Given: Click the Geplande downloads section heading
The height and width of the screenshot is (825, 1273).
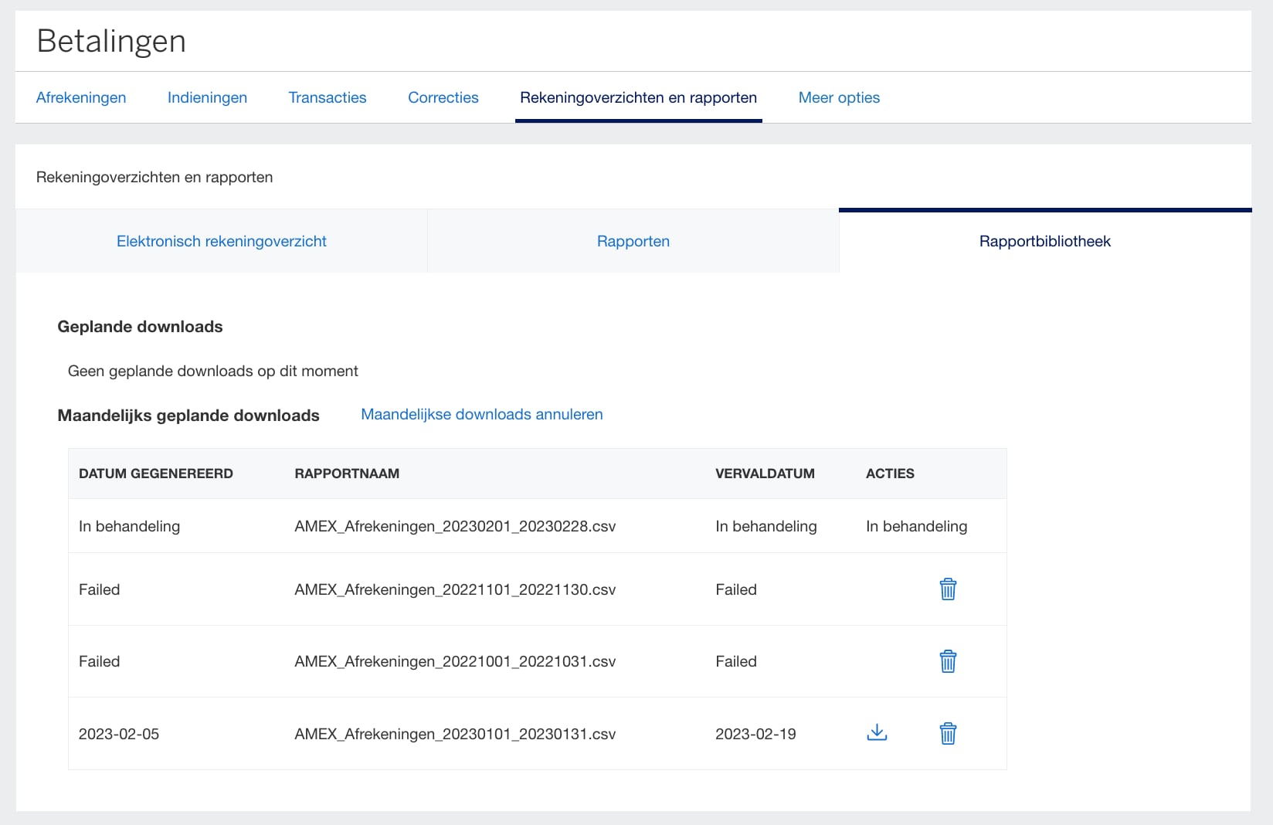Looking at the screenshot, I should coord(140,326).
